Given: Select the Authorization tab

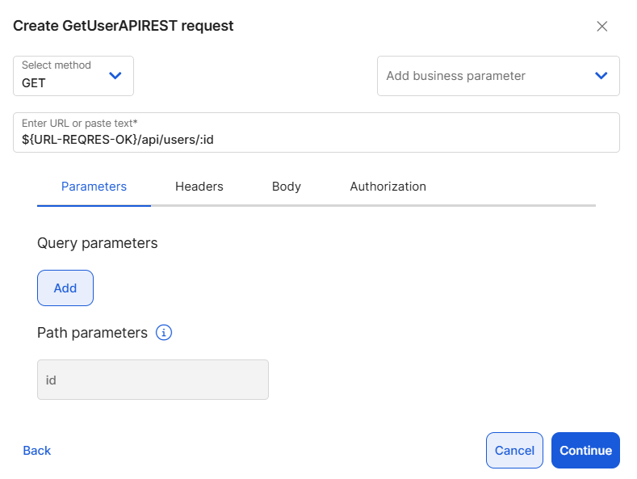Looking at the screenshot, I should point(388,187).
